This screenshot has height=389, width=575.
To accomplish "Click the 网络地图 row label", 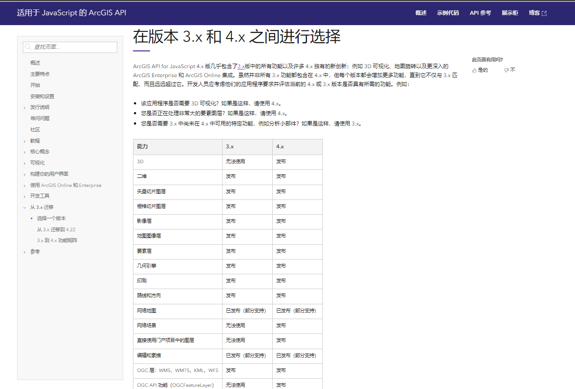I will pos(147,311).
